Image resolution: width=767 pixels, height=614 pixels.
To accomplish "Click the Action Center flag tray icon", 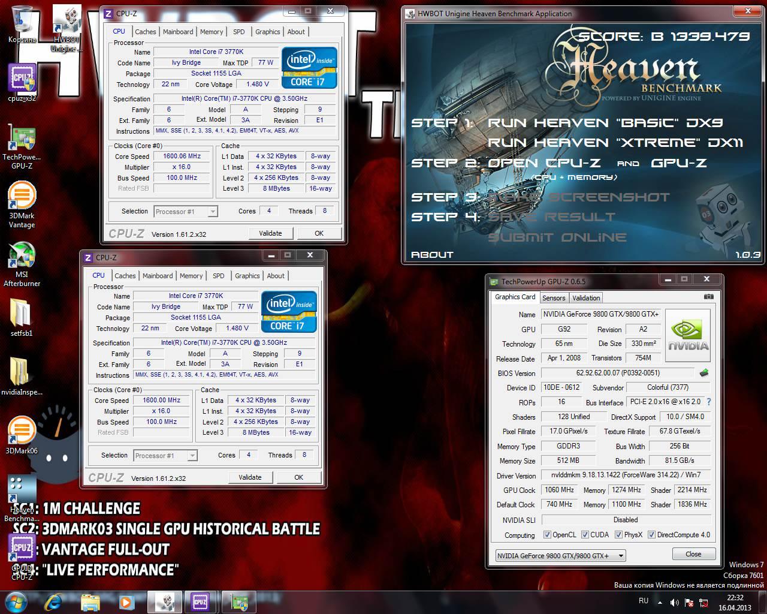I will (x=689, y=602).
